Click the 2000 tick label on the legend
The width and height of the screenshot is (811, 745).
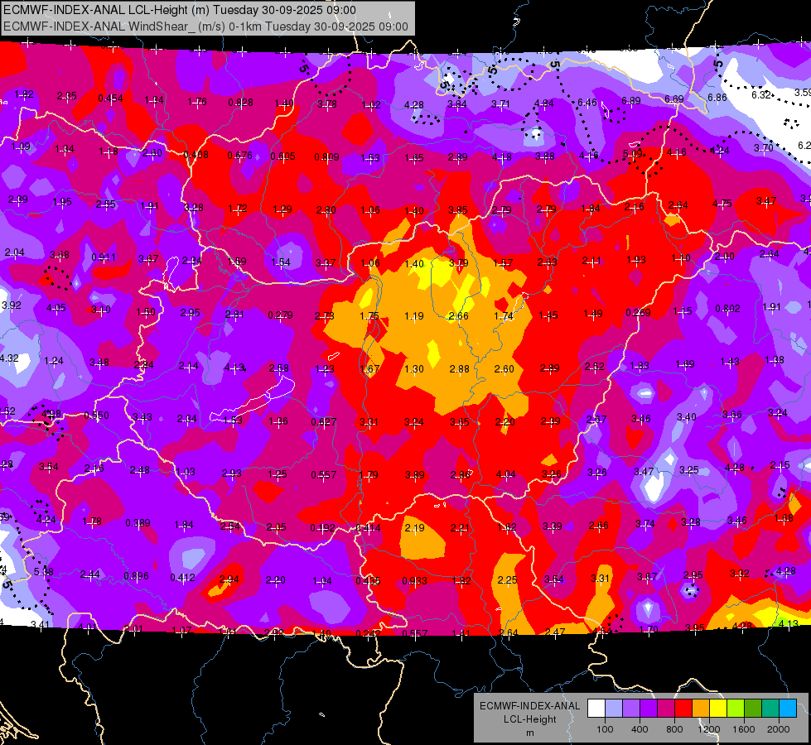(779, 729)
